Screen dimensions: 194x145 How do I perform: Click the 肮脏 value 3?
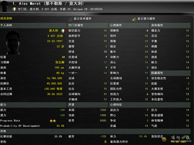(188, 84)
